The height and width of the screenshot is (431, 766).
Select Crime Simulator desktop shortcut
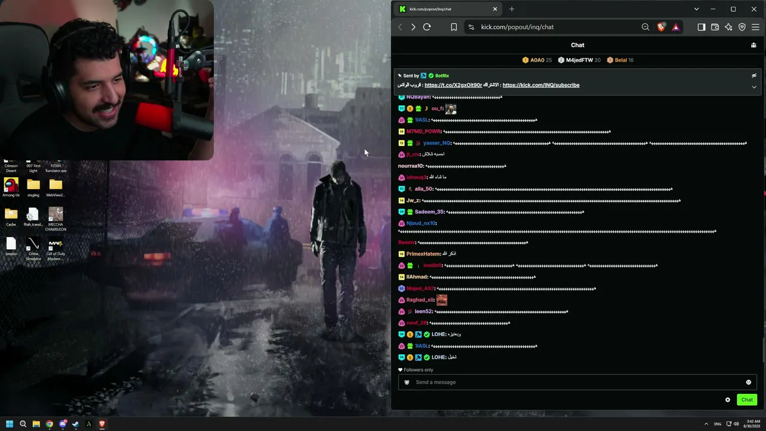[34, 249]
